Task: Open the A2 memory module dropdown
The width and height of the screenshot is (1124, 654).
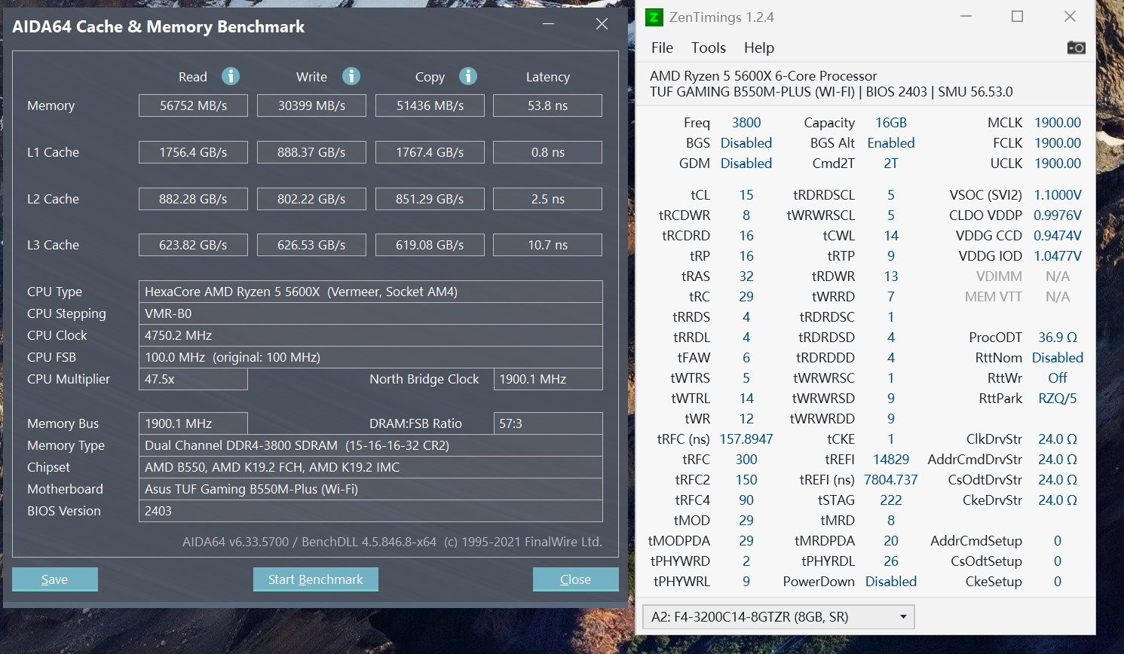Action: point(778,617)
